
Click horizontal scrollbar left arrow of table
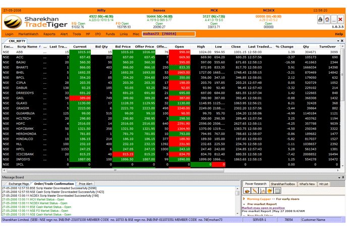[4, 170]
